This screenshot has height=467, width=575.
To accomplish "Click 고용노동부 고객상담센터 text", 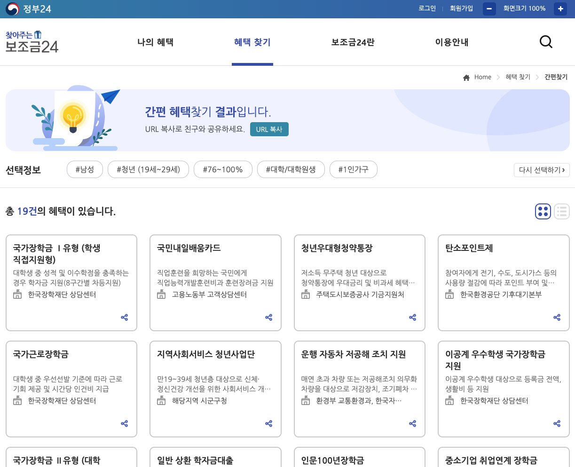I will click(x=209, y=295).
